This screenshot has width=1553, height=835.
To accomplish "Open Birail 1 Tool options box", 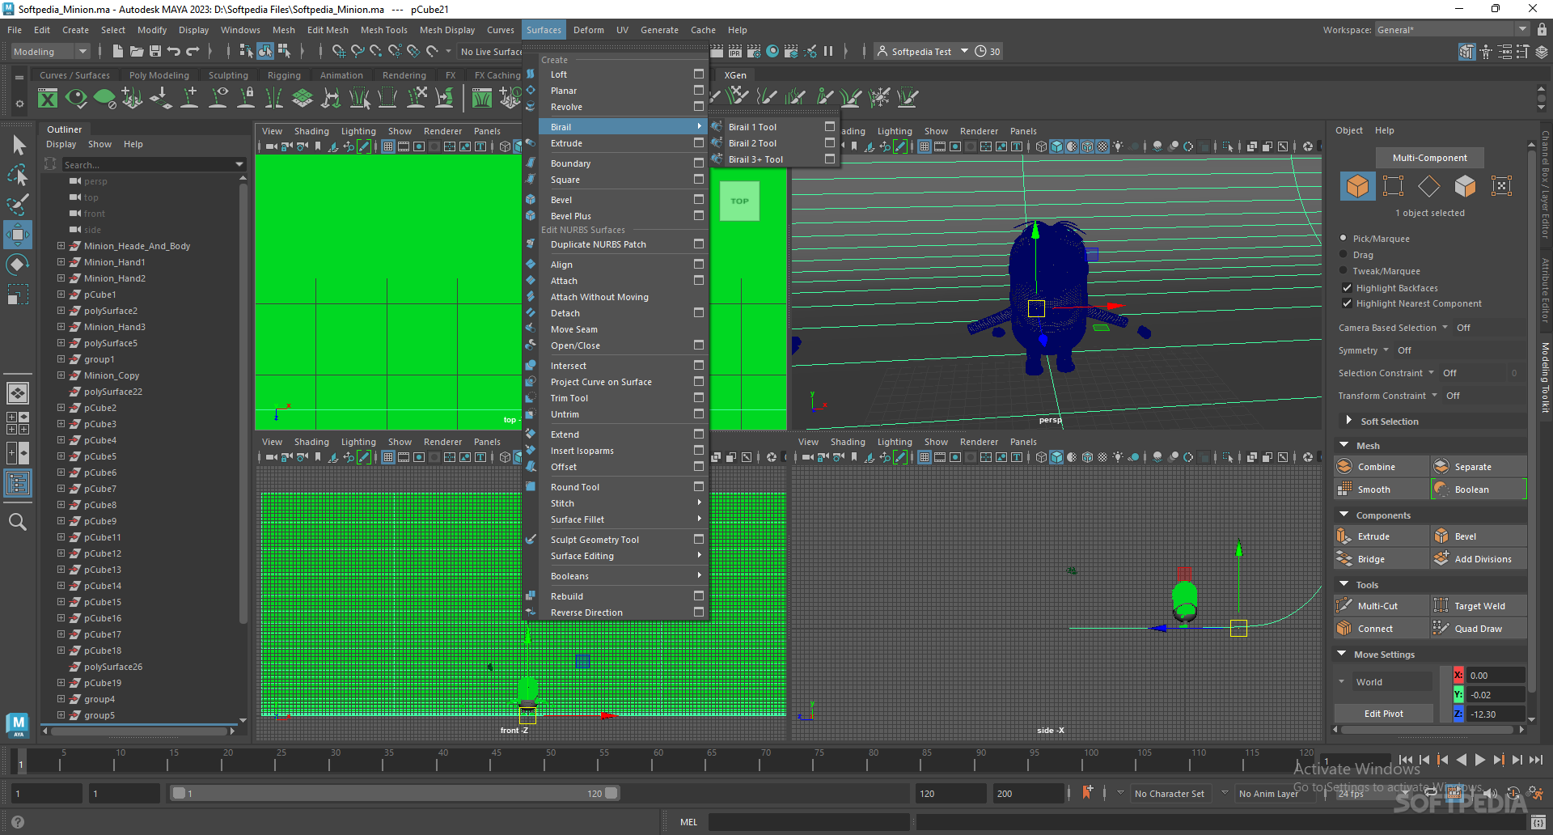I will coord(830,127).
